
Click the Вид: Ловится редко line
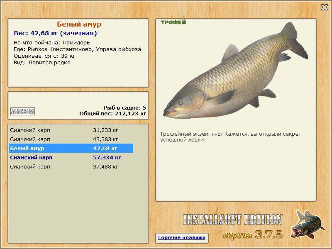pyautogui.click(x=42, y=63)
